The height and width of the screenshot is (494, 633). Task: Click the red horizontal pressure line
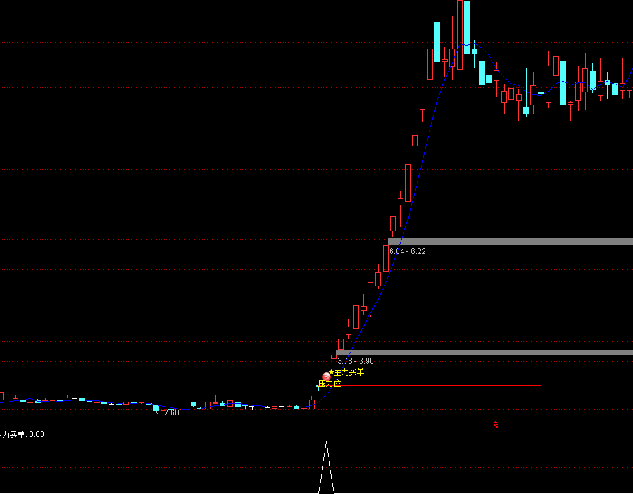point(443,385)
